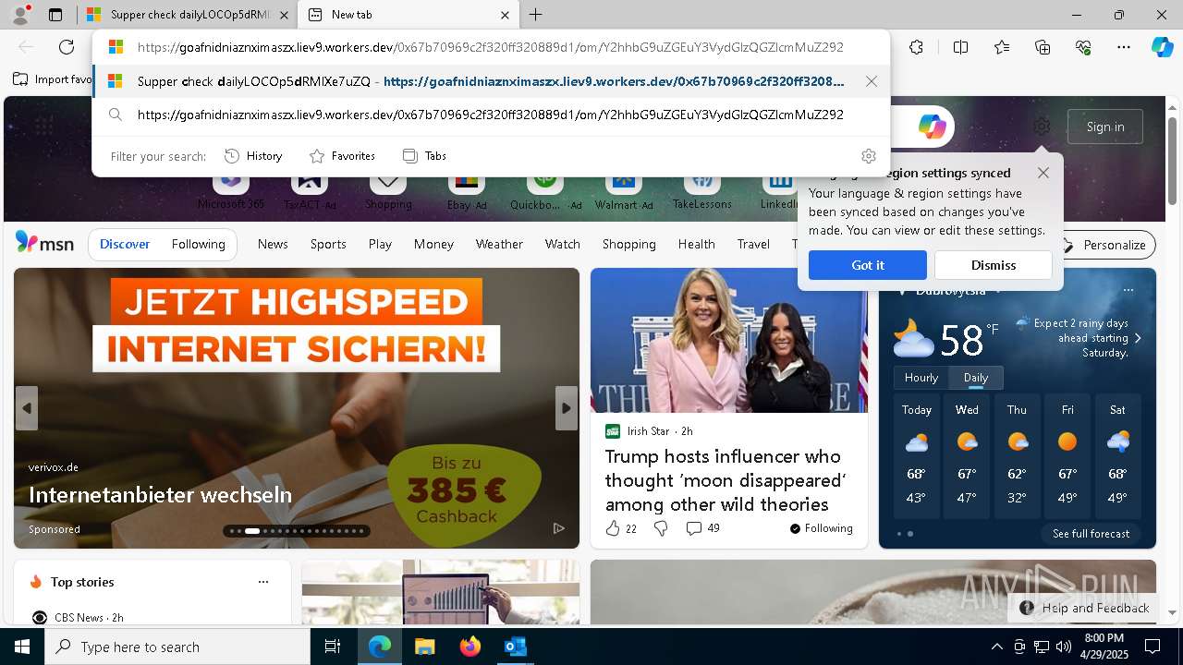Image resolution: width=1183 pixels, height=665 pixels.
Task: Click the Dismiss button
Action: click(993, 265)
